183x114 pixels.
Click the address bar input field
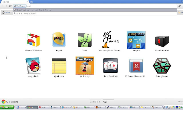(x=95, y=6)
